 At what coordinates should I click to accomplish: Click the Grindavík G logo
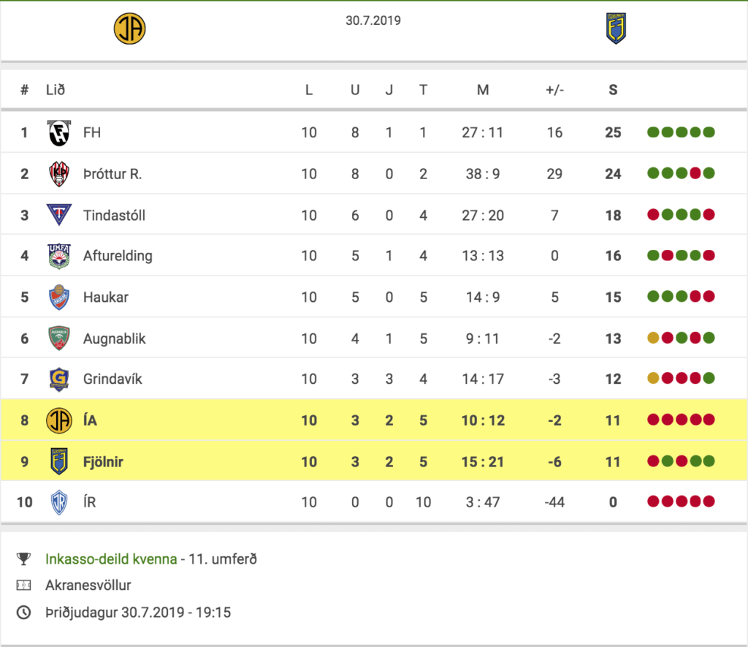(59, 379)
